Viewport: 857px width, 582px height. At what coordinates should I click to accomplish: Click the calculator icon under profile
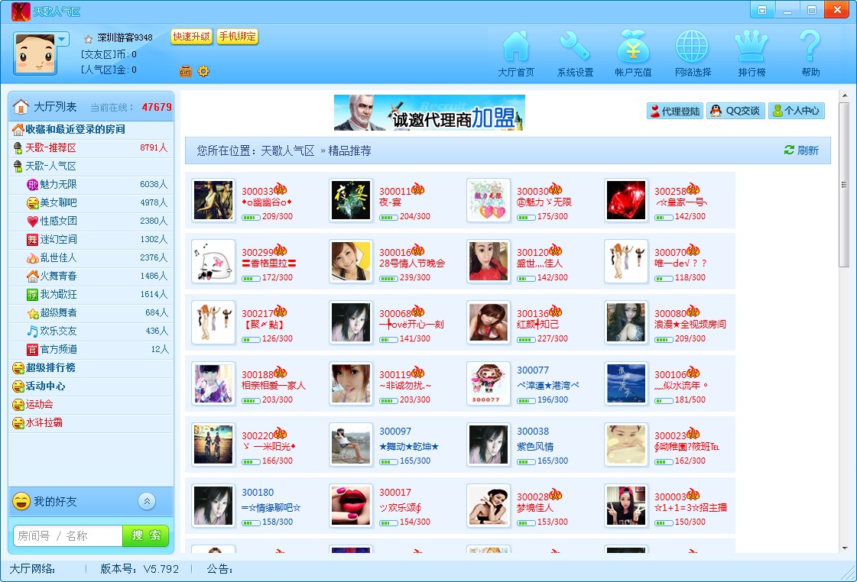[x=185, y=71]
